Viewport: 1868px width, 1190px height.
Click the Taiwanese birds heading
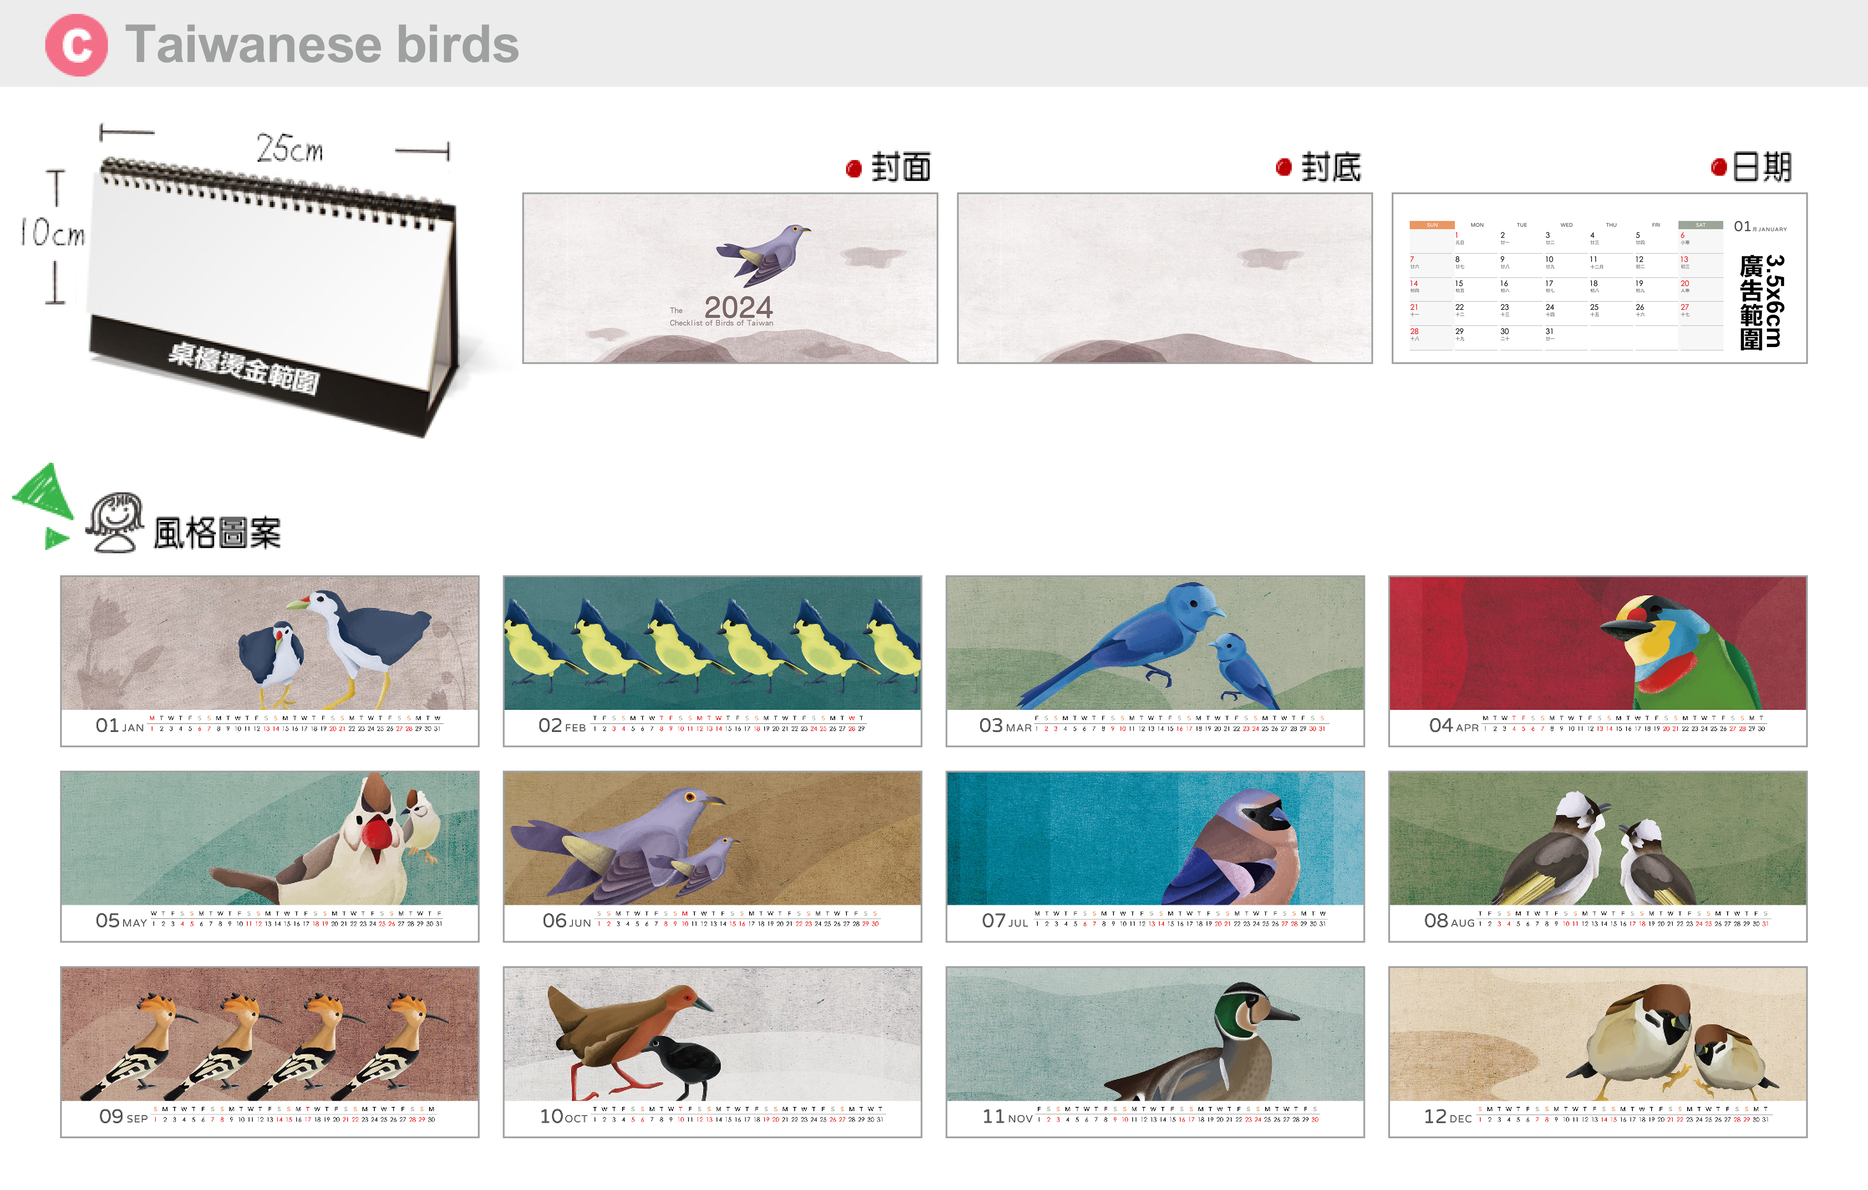pyautogui.click(x=322, y=44)
